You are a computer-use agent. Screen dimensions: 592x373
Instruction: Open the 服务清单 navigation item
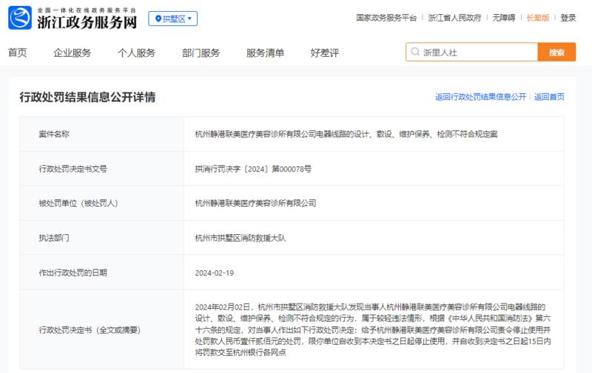[x=265, y=52]
